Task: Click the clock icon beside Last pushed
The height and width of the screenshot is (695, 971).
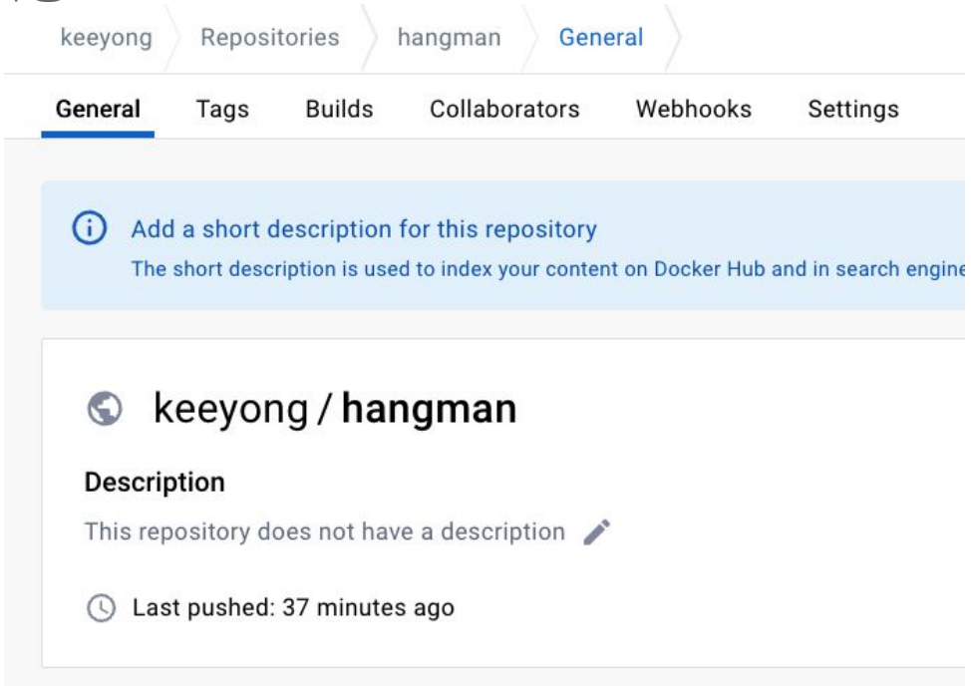Action: pos(101,607)
